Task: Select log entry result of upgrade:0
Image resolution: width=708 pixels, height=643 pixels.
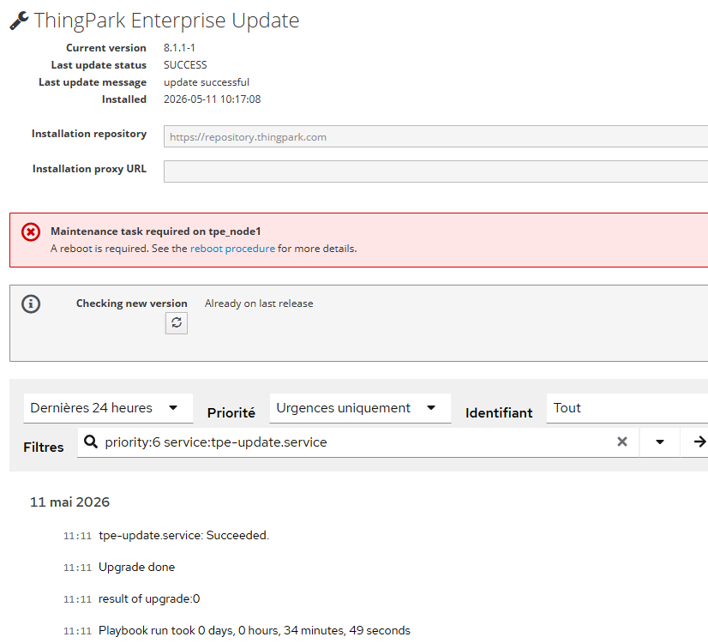Action: 149,598
